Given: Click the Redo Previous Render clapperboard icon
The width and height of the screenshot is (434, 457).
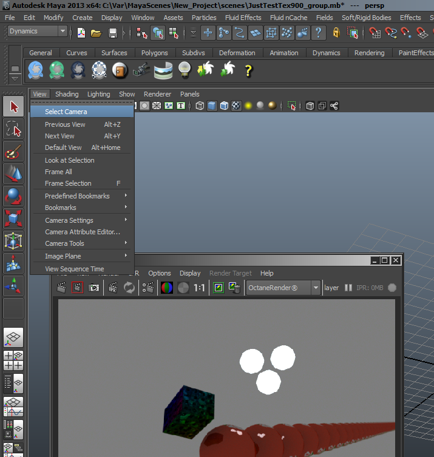Looking at the screenshot, I should tap(61, 288).
